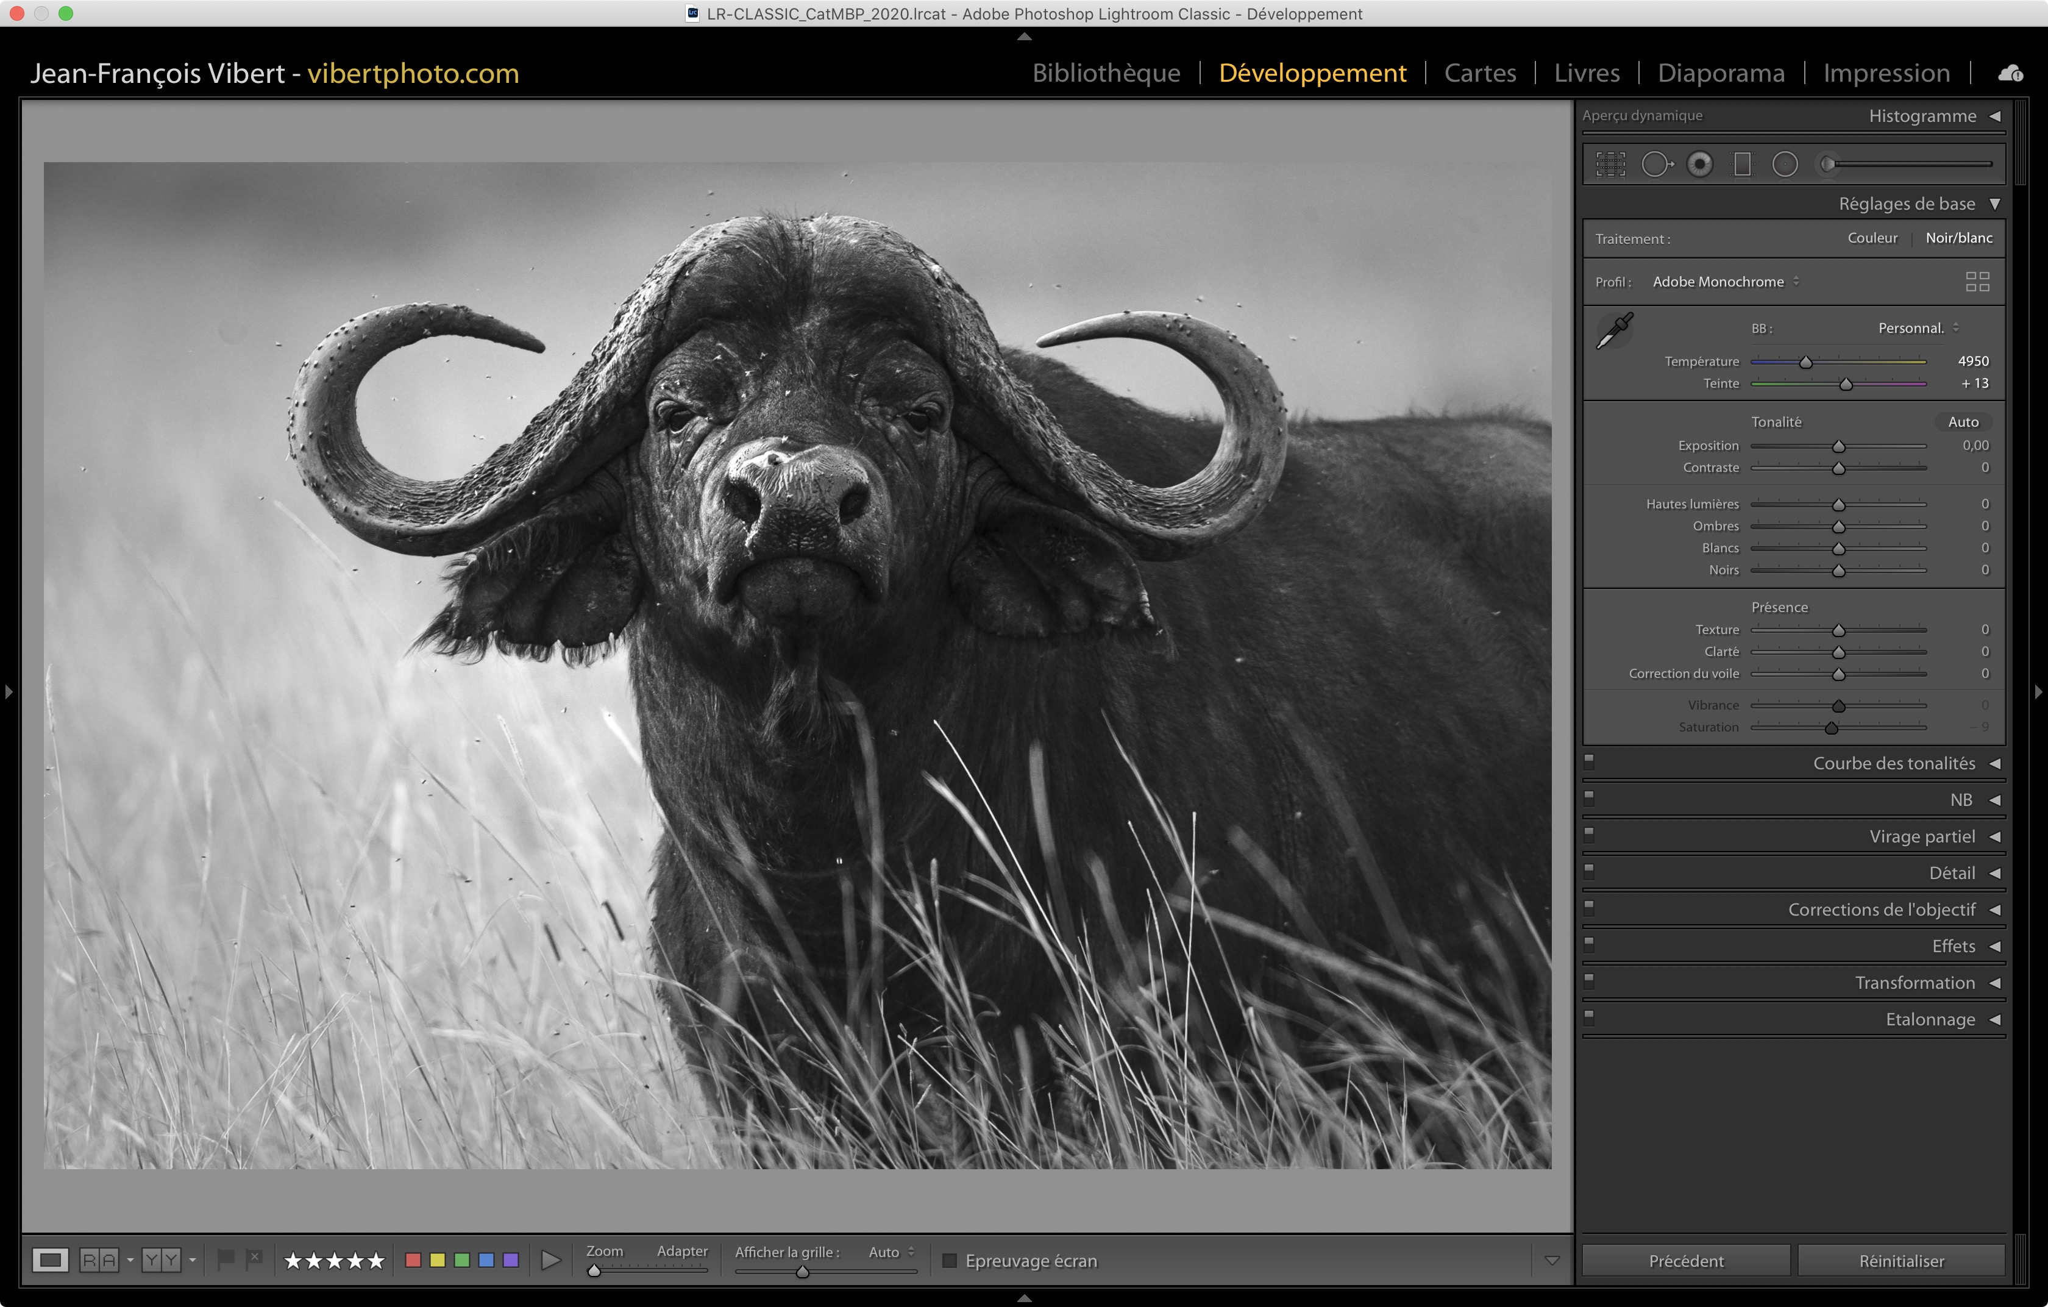2048x1307 pixels.
Task: Click the Exposition slider handle
Action: [1838, 446]
